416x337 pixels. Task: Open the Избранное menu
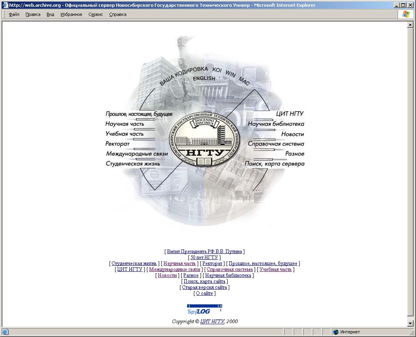tap(71, 14)
